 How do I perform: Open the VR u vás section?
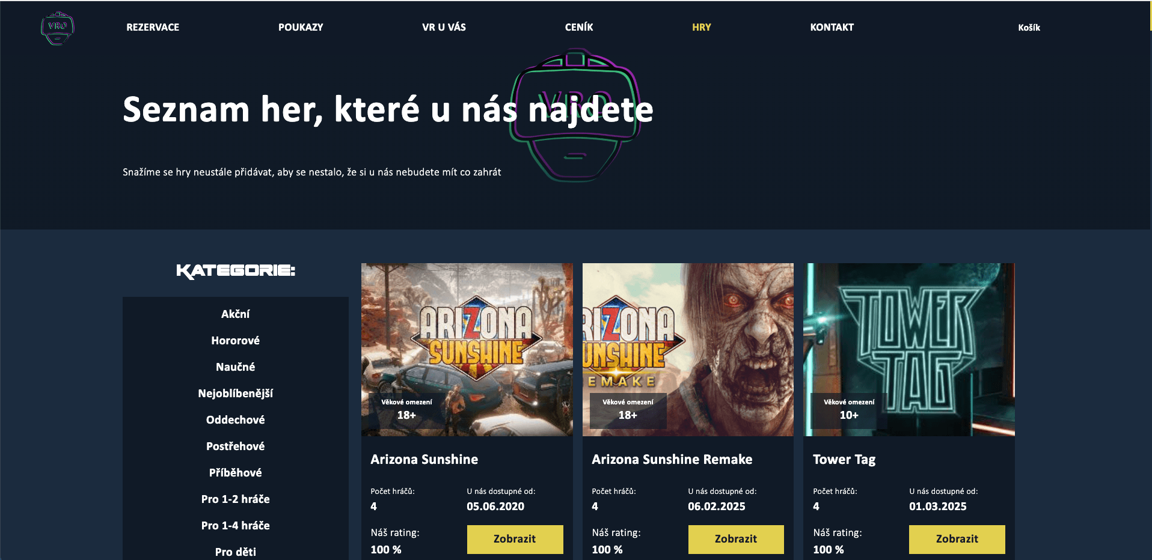(x=444, y=27)
